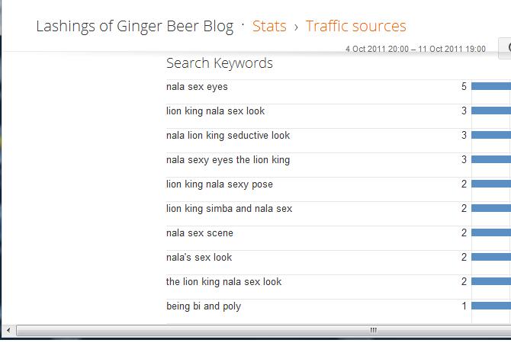Open the Lashings of Ginger Beer Blog title
The image size is (511, 343).
tap(135, 26)
